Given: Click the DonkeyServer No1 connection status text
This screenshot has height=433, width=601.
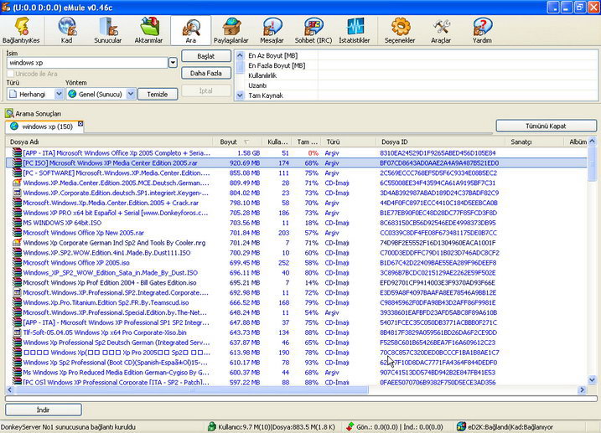Looking at the screenshot, I should (68, 427).
